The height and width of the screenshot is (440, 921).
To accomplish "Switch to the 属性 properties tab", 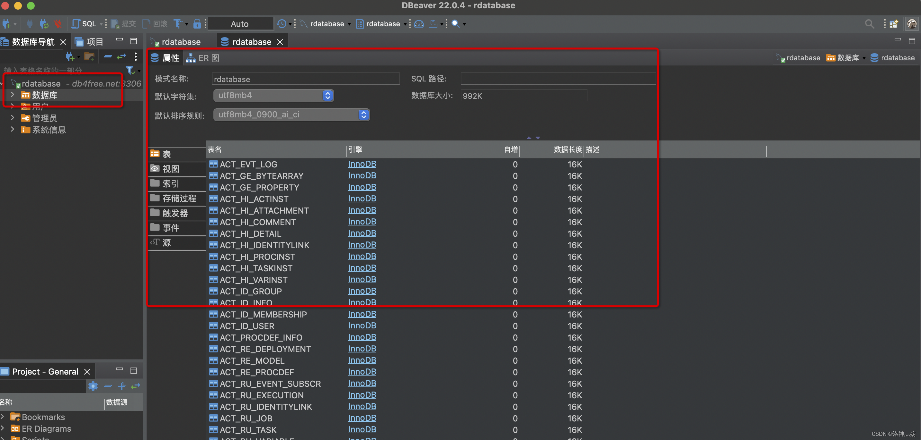I will coord(165,58).
